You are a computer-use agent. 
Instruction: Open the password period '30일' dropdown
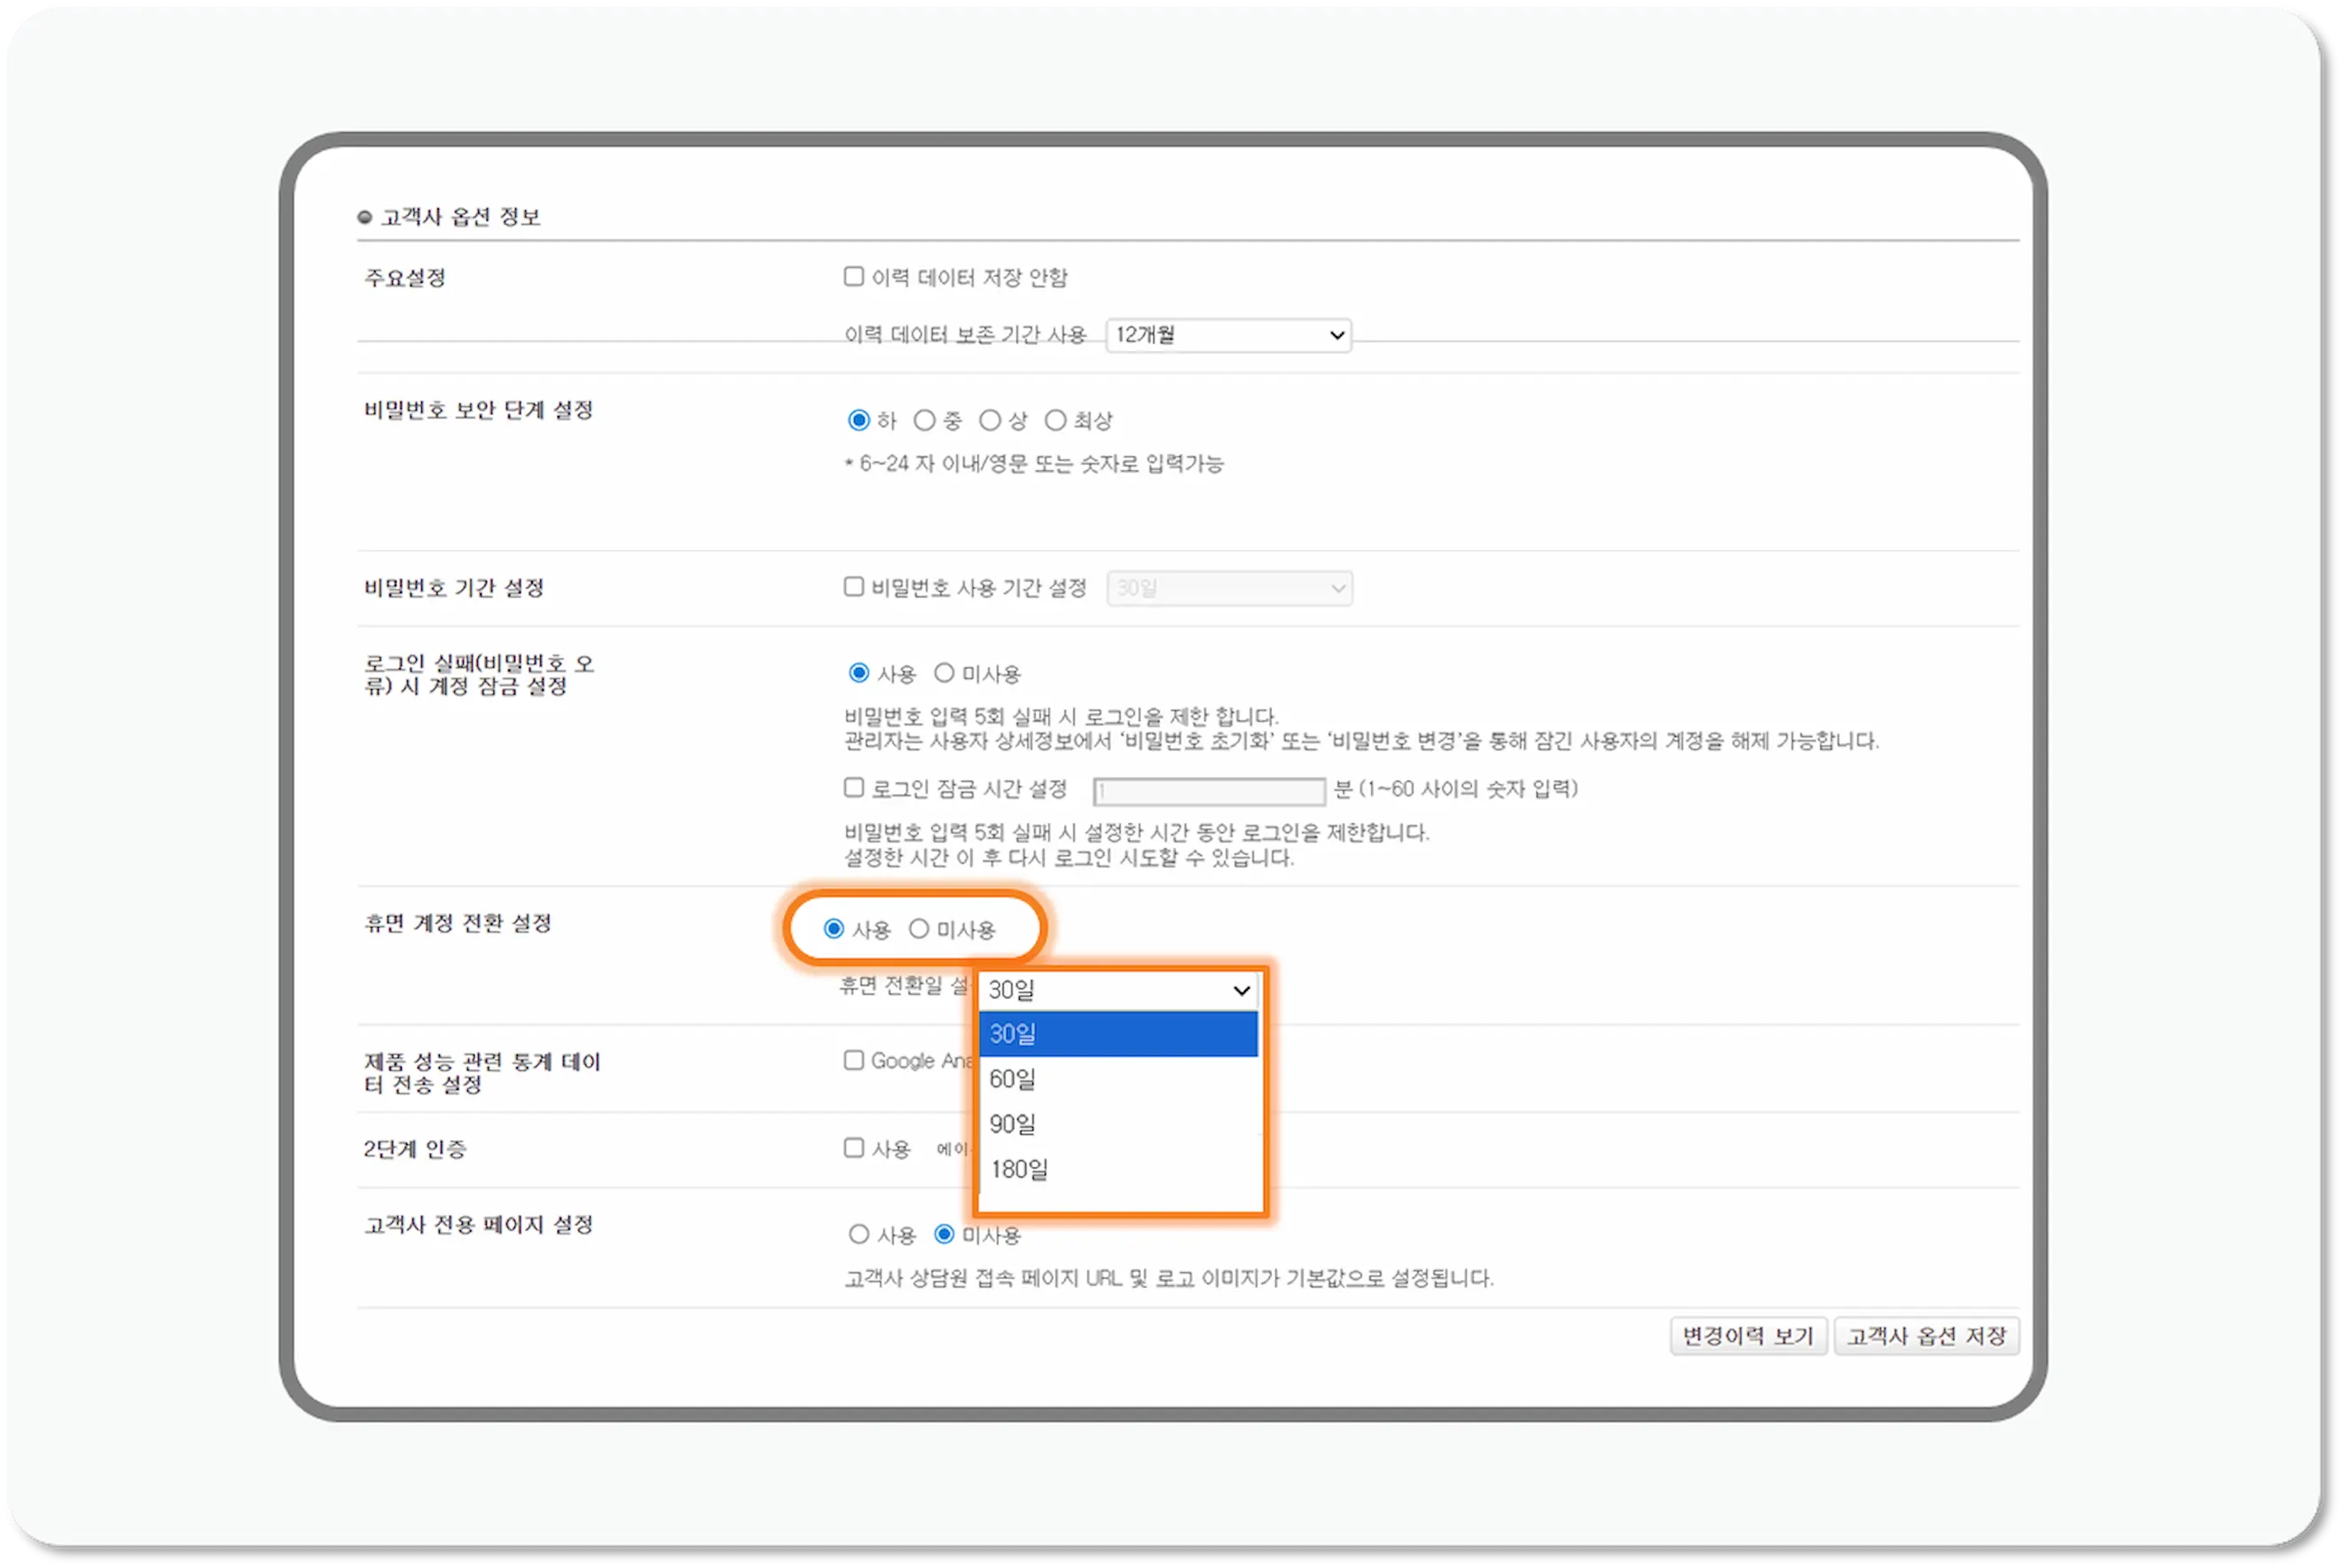pyautogui.click(x=1227, y=588)
